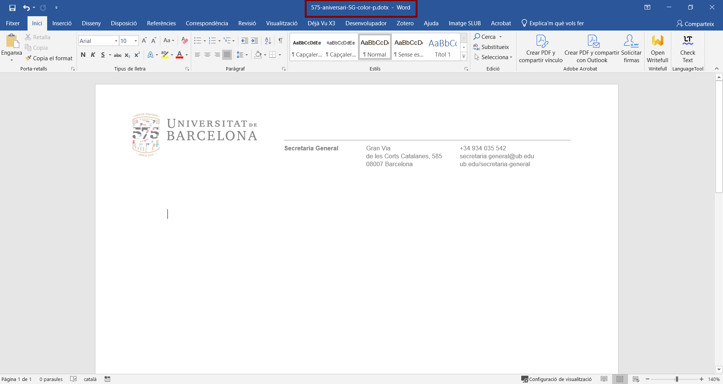Toggle bold formatting with N button
This screenshot has width=723, height=384.
coord(83,55)
